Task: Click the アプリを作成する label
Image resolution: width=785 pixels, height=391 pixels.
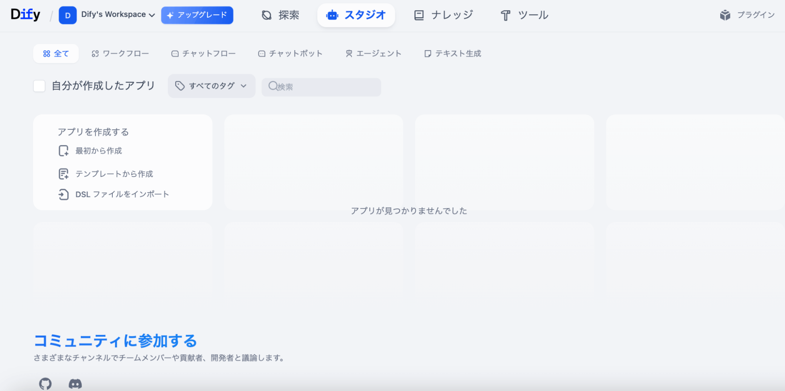Action: 93,132
